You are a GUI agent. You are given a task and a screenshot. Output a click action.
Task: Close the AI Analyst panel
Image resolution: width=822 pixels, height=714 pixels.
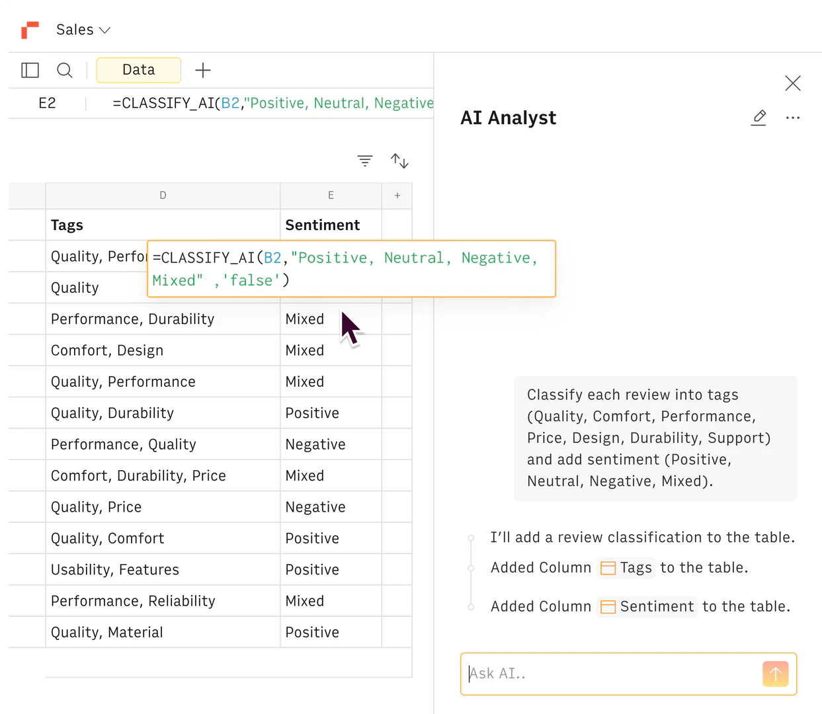792,83
